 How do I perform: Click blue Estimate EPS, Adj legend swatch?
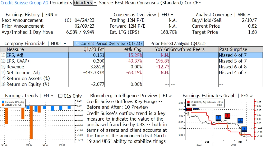(3, 102)
